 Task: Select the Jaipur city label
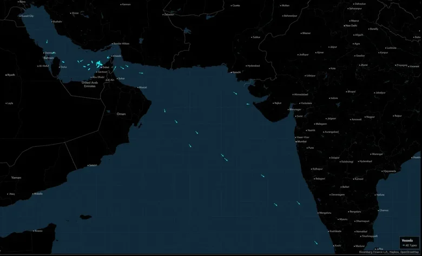click(332, 47)
